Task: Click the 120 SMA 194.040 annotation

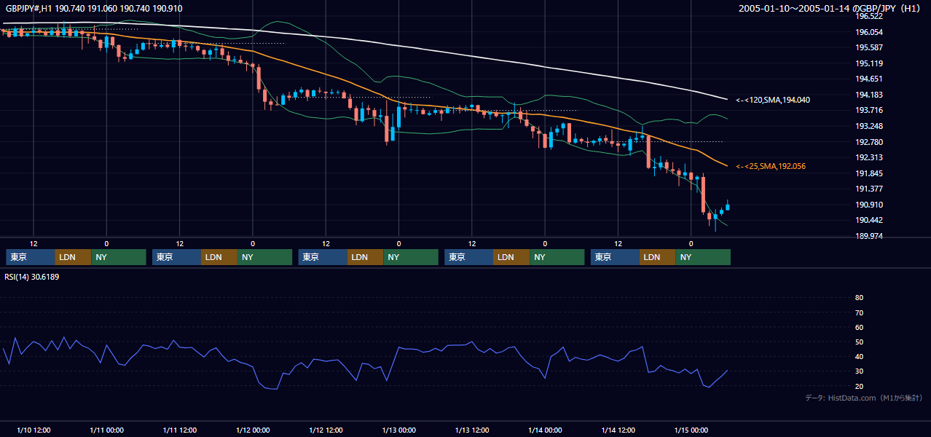Action: pyautogui.click(x=773, y=100)
